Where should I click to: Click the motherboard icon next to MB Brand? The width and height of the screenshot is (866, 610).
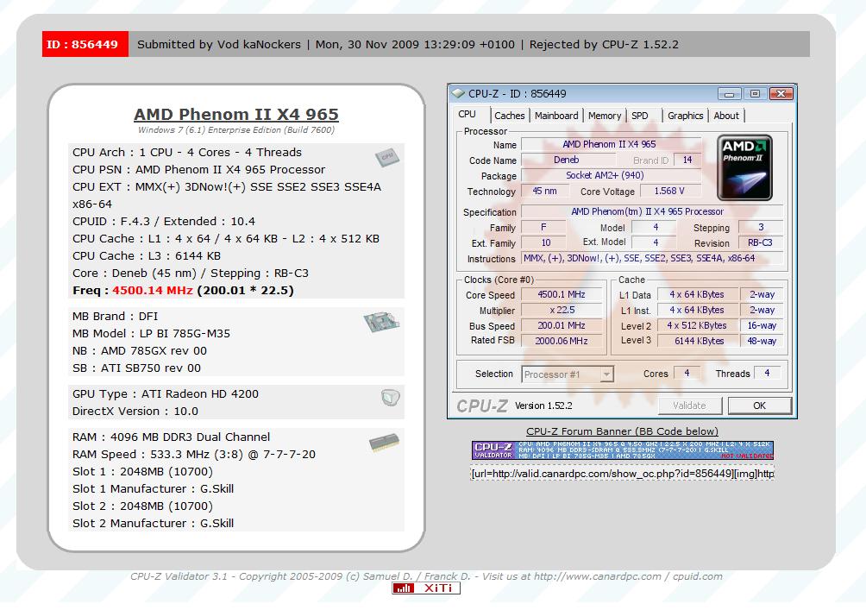(x=382, y=322)
